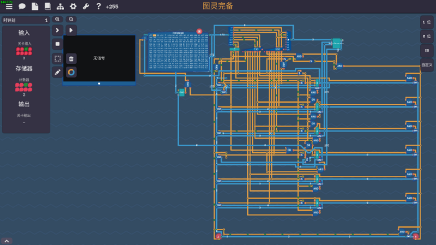Select the PROGRAM memory component

click(x=178, y=52)
